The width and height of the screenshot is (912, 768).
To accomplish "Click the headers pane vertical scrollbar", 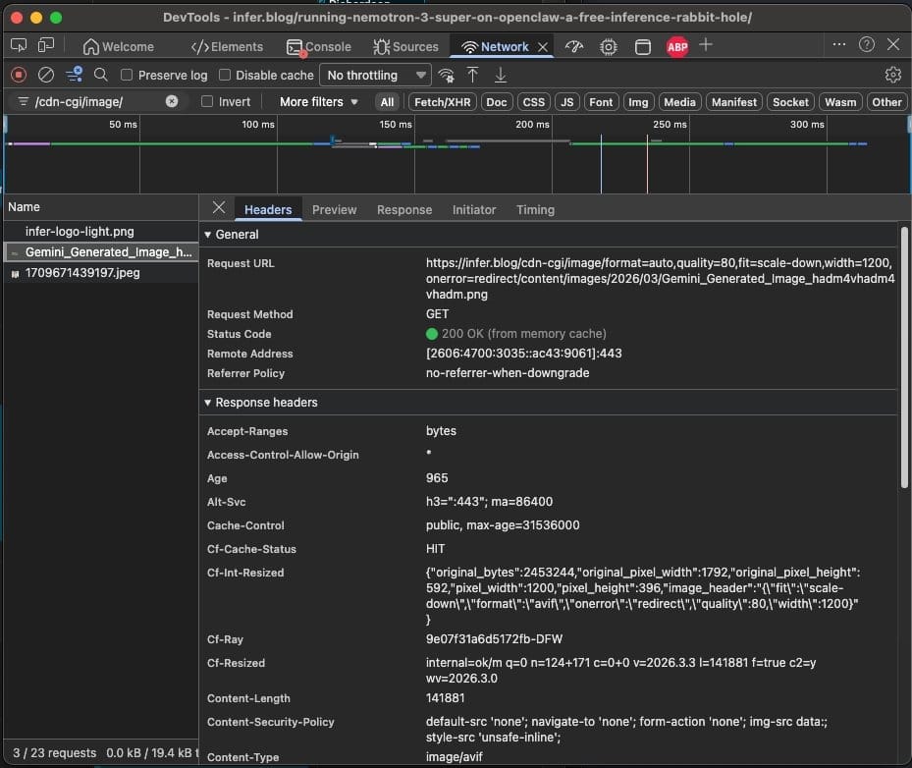I will click(x=904, y=357).
